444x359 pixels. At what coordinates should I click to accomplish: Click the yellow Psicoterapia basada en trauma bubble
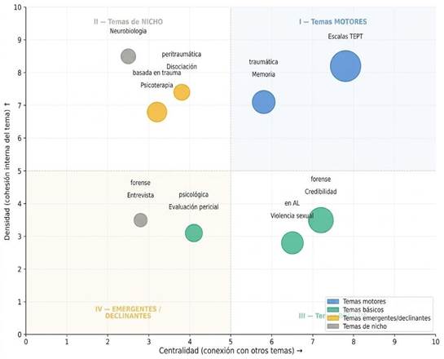pos(157,112)
